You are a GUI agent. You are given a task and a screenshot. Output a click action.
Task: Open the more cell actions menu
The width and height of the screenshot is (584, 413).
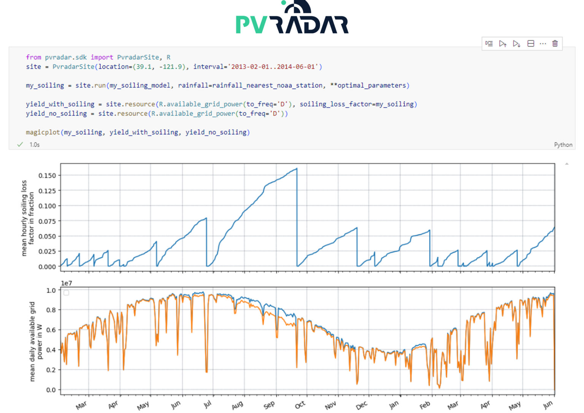click(x=543, y=44)
